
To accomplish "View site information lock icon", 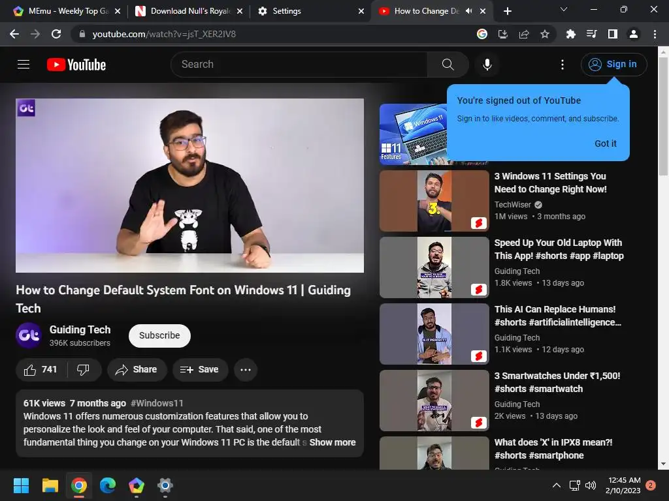I will pyautogui.click(x=82, y=34).
